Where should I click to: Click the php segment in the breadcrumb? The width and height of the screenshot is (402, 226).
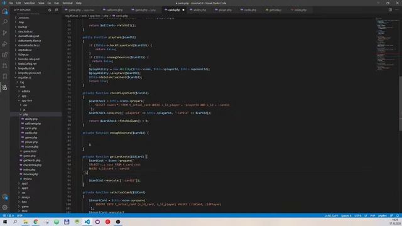tap(106, 16)
